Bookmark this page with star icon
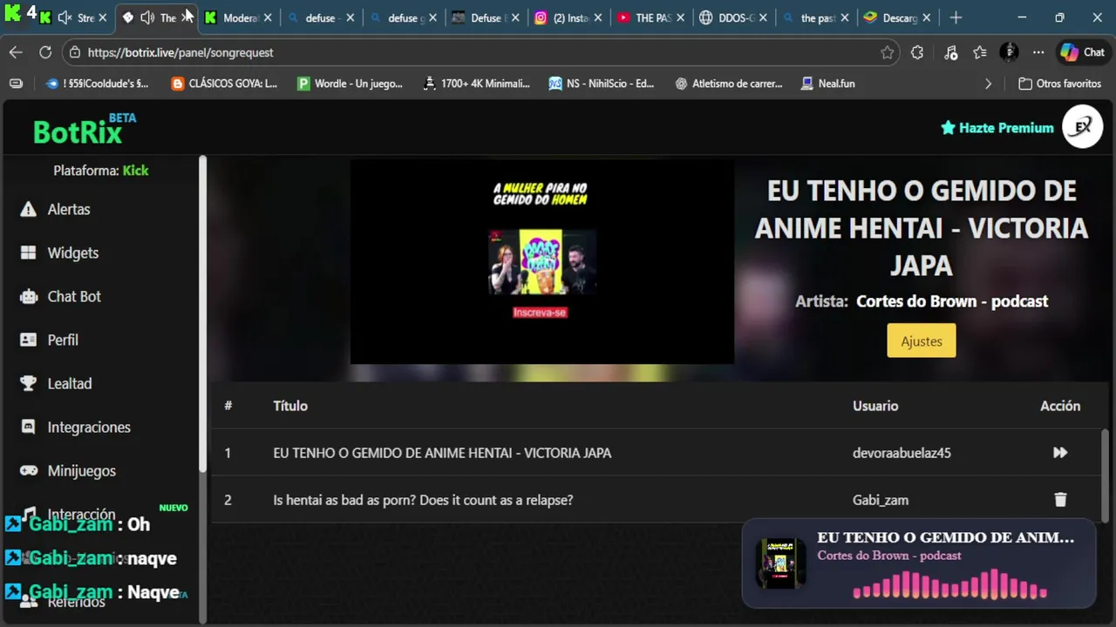1116x627 pixels. click(888, 52)
